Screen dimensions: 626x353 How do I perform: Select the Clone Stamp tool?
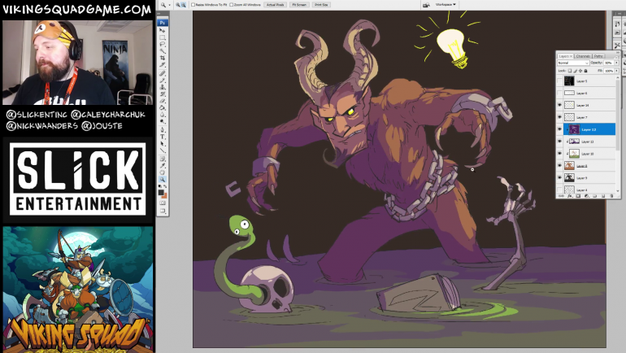coord(163,88)
